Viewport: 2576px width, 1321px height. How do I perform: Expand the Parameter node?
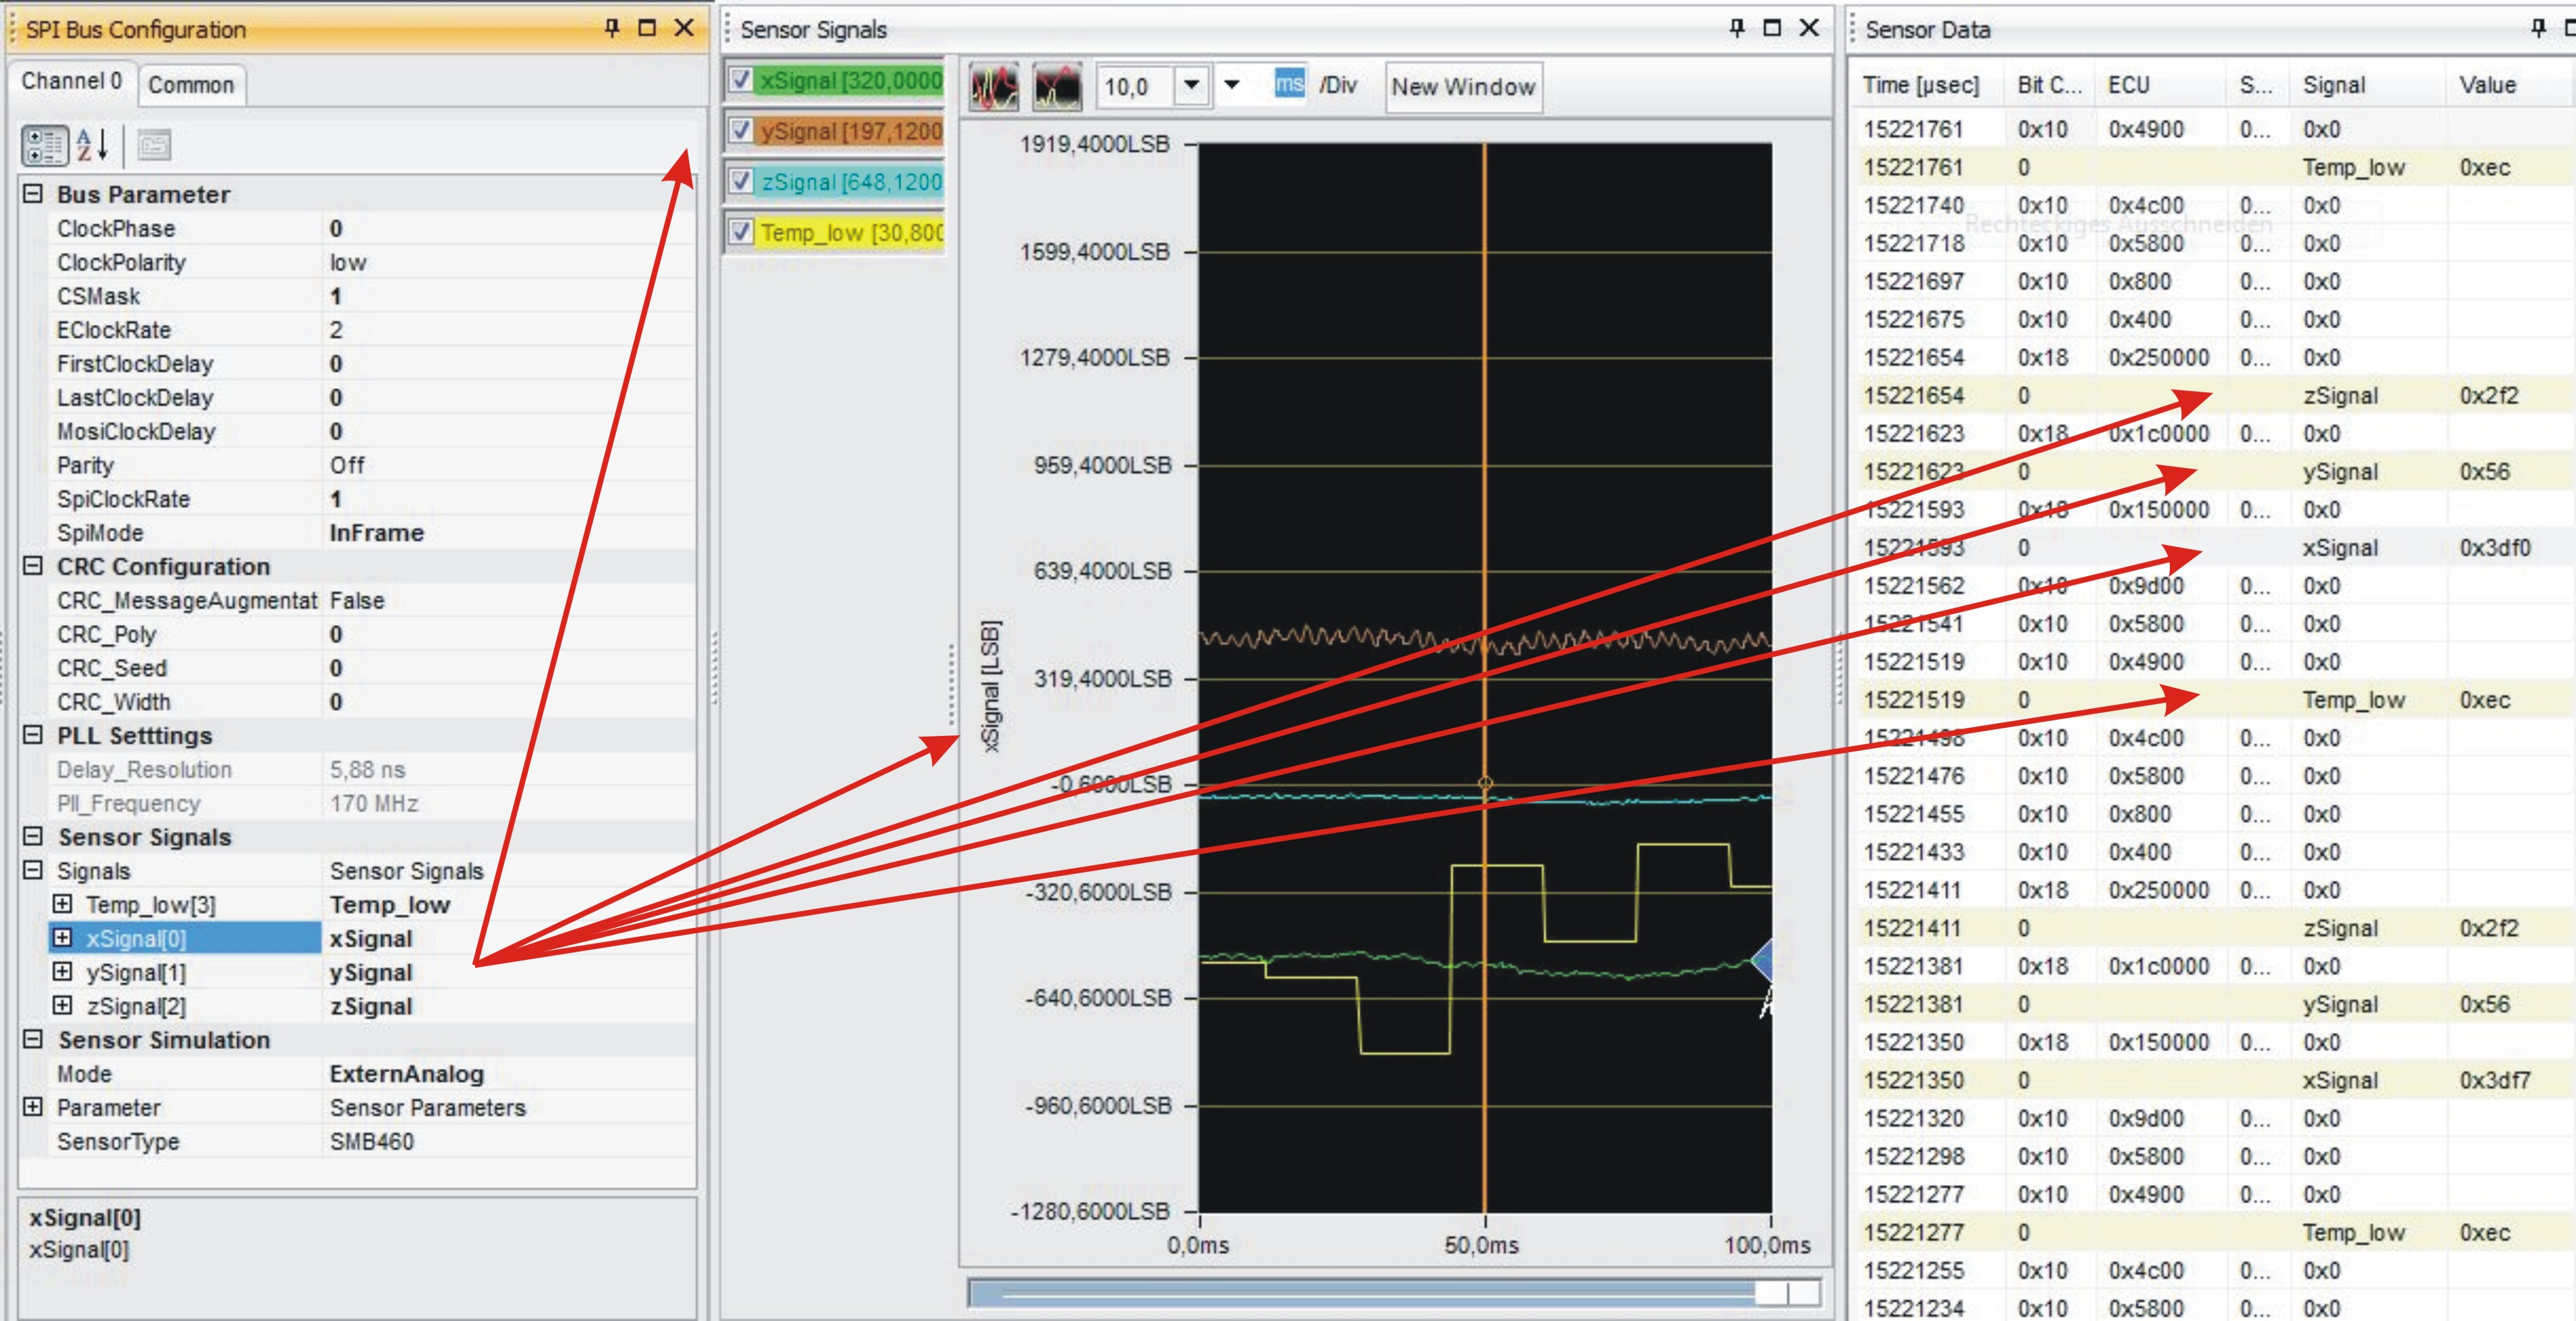tap(33, 1107)
